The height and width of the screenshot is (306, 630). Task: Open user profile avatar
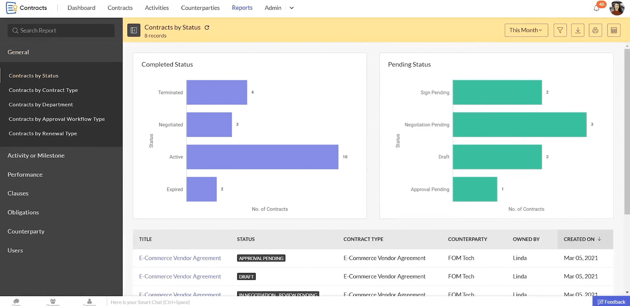[617, 8]
